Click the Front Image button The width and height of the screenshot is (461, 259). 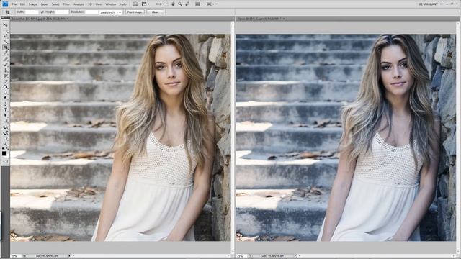point(135,12)
